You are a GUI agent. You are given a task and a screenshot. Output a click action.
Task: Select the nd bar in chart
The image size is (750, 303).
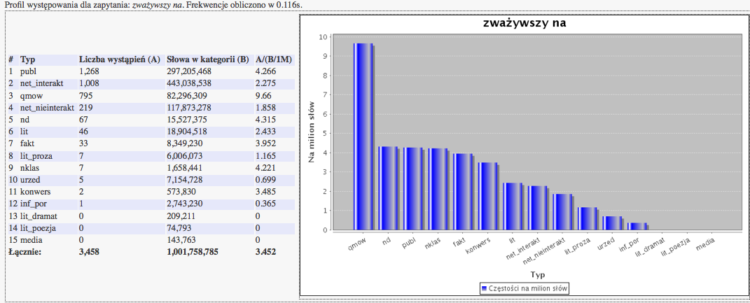[x=388, y=188]
